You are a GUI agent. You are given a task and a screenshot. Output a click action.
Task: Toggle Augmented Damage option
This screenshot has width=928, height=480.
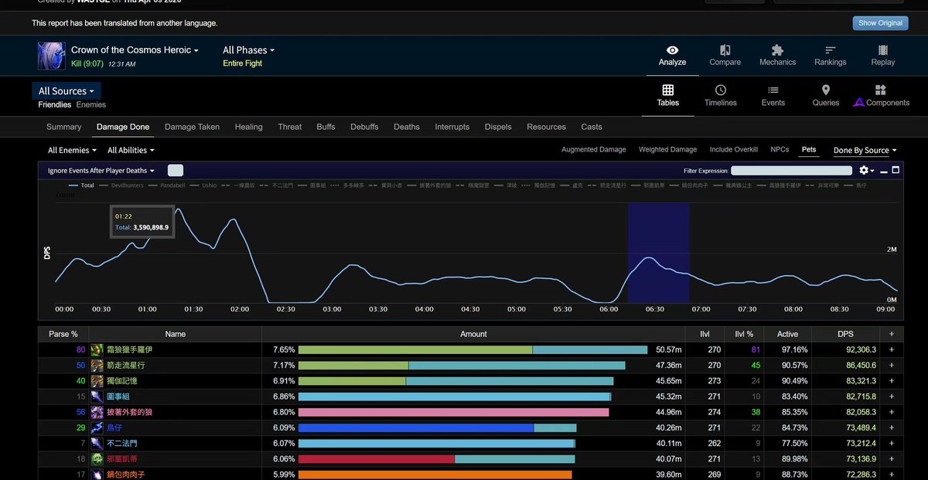pos(593,150)
